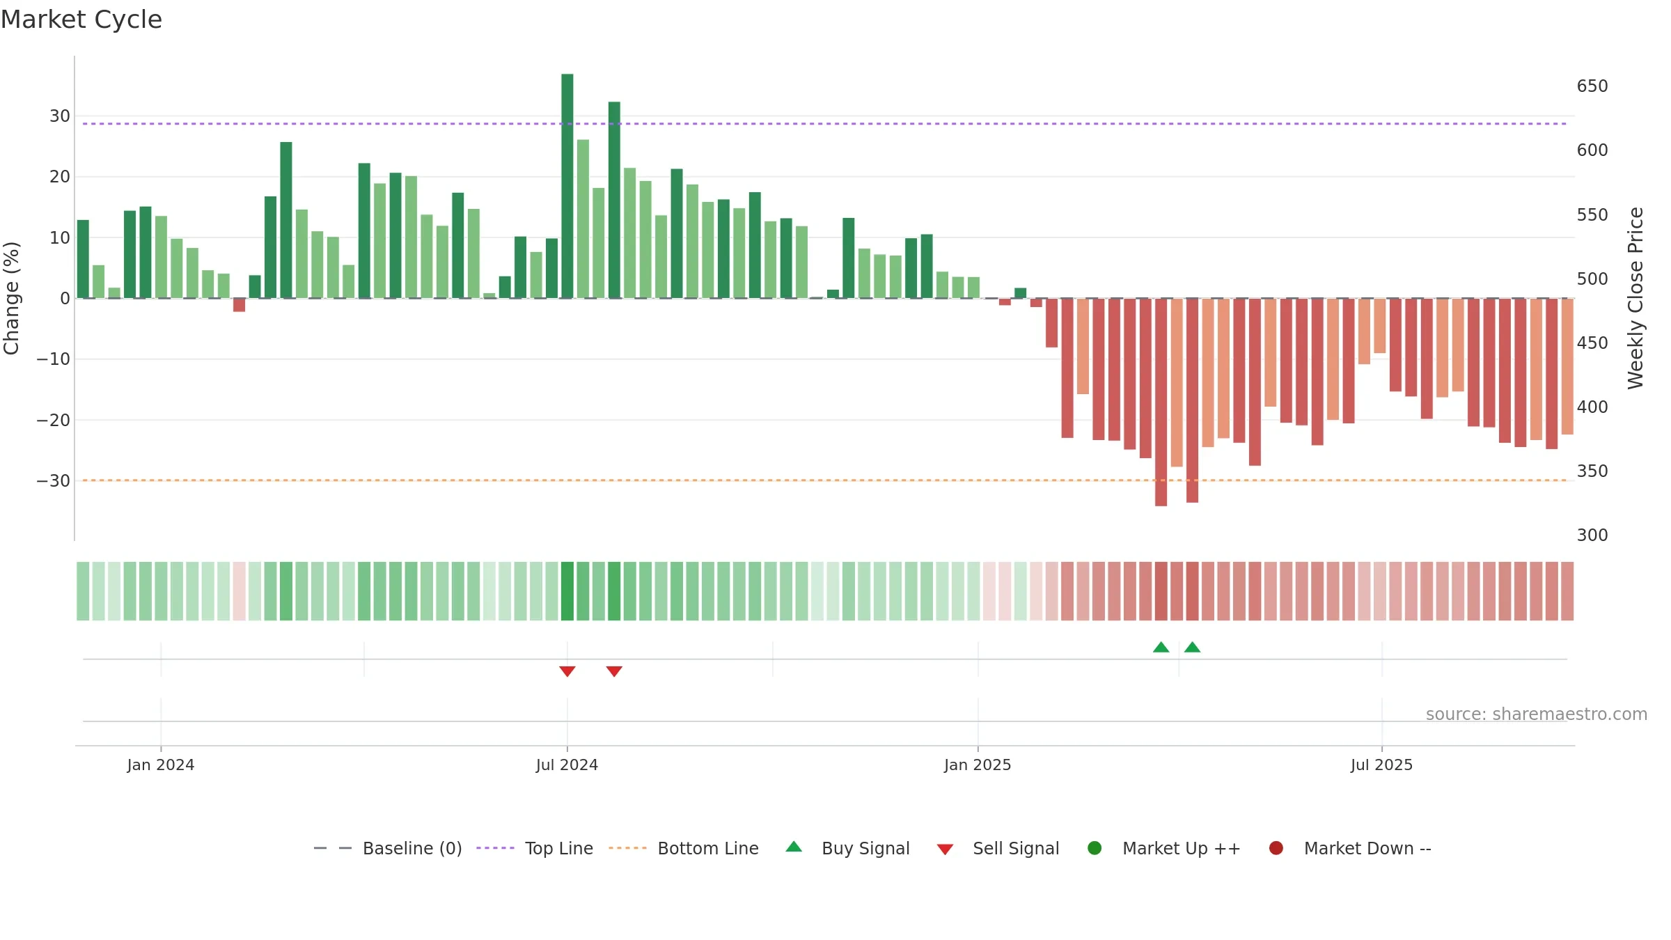
Task: Toggle the Market Down -- legend label
Action: point(1367,848)
